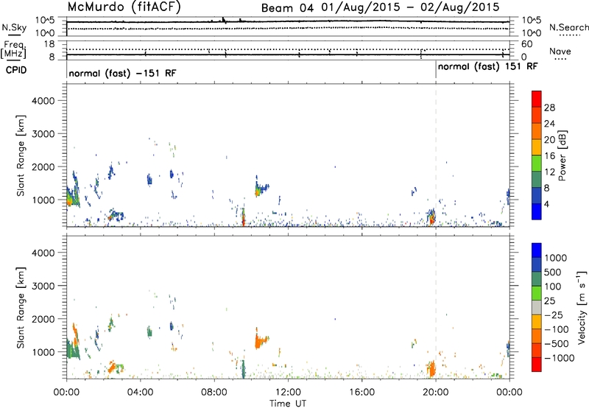Pick the teal 8–12 dB Power colorbar segment

click(x=537, y=180)
